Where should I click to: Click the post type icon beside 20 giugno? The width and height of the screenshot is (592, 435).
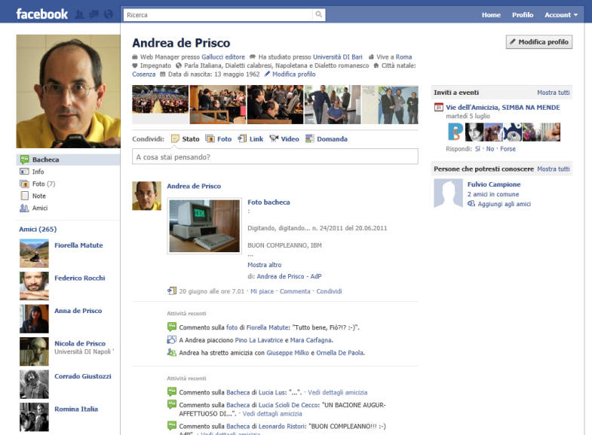click(171, 291)
